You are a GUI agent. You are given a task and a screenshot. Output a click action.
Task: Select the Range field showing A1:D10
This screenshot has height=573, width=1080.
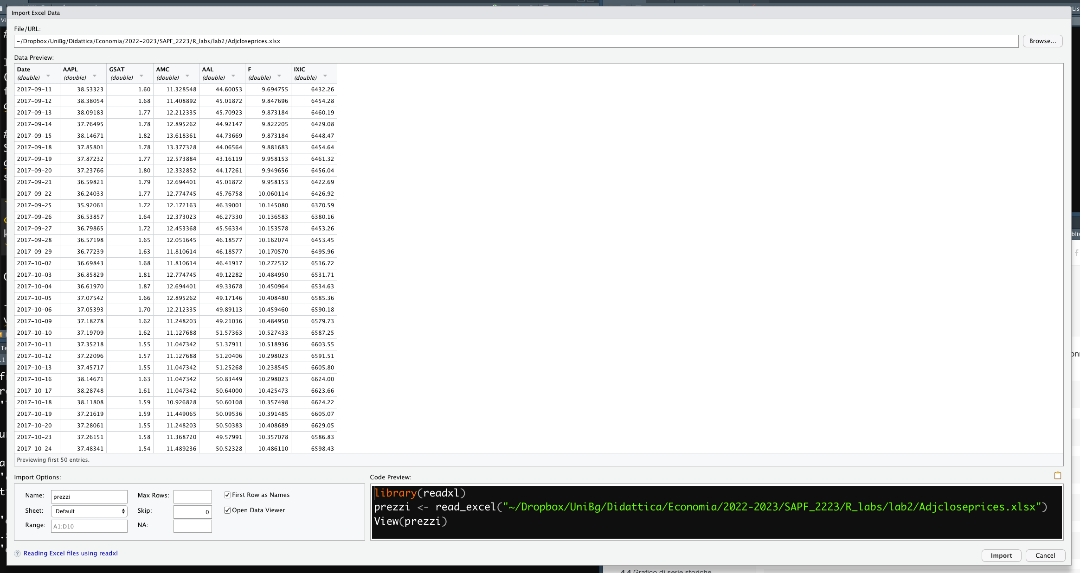89,526
